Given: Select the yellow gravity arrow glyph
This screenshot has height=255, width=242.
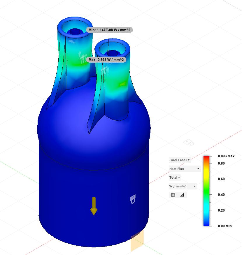Looking at the screenshot, I should pyautogui.click(x=94, y=206).
